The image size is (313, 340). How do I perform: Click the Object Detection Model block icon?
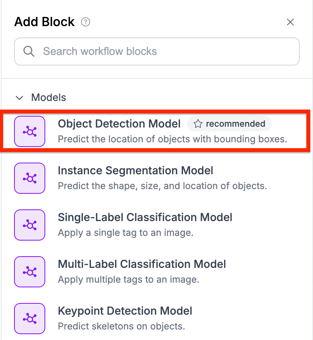[x=30, y=131]
